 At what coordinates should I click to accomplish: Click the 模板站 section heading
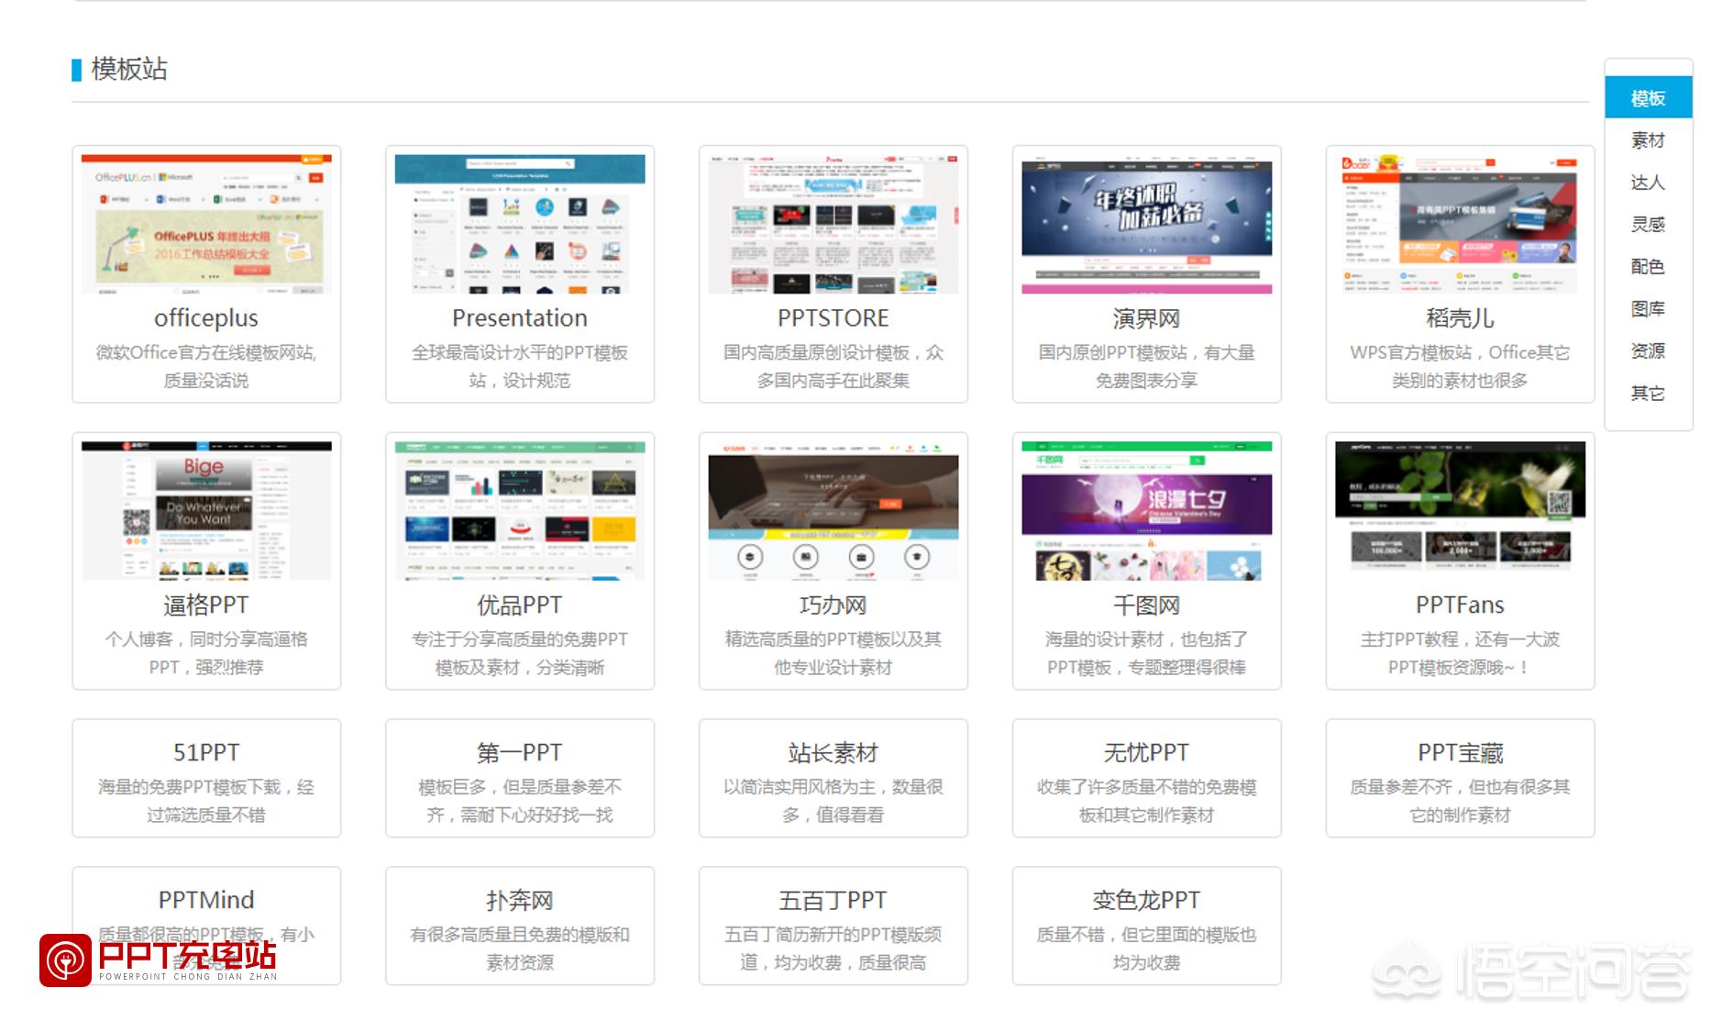129,70
